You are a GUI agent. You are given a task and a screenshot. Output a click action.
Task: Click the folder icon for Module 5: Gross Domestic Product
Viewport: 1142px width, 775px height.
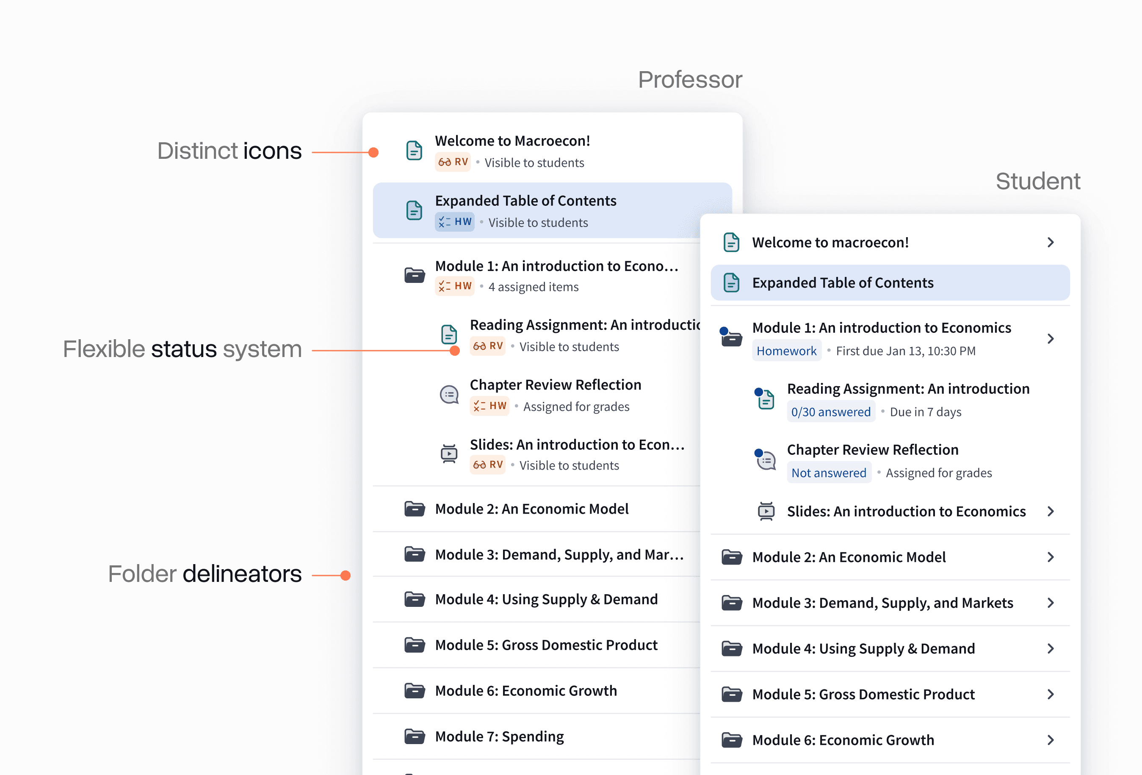(x=415, y=645)
